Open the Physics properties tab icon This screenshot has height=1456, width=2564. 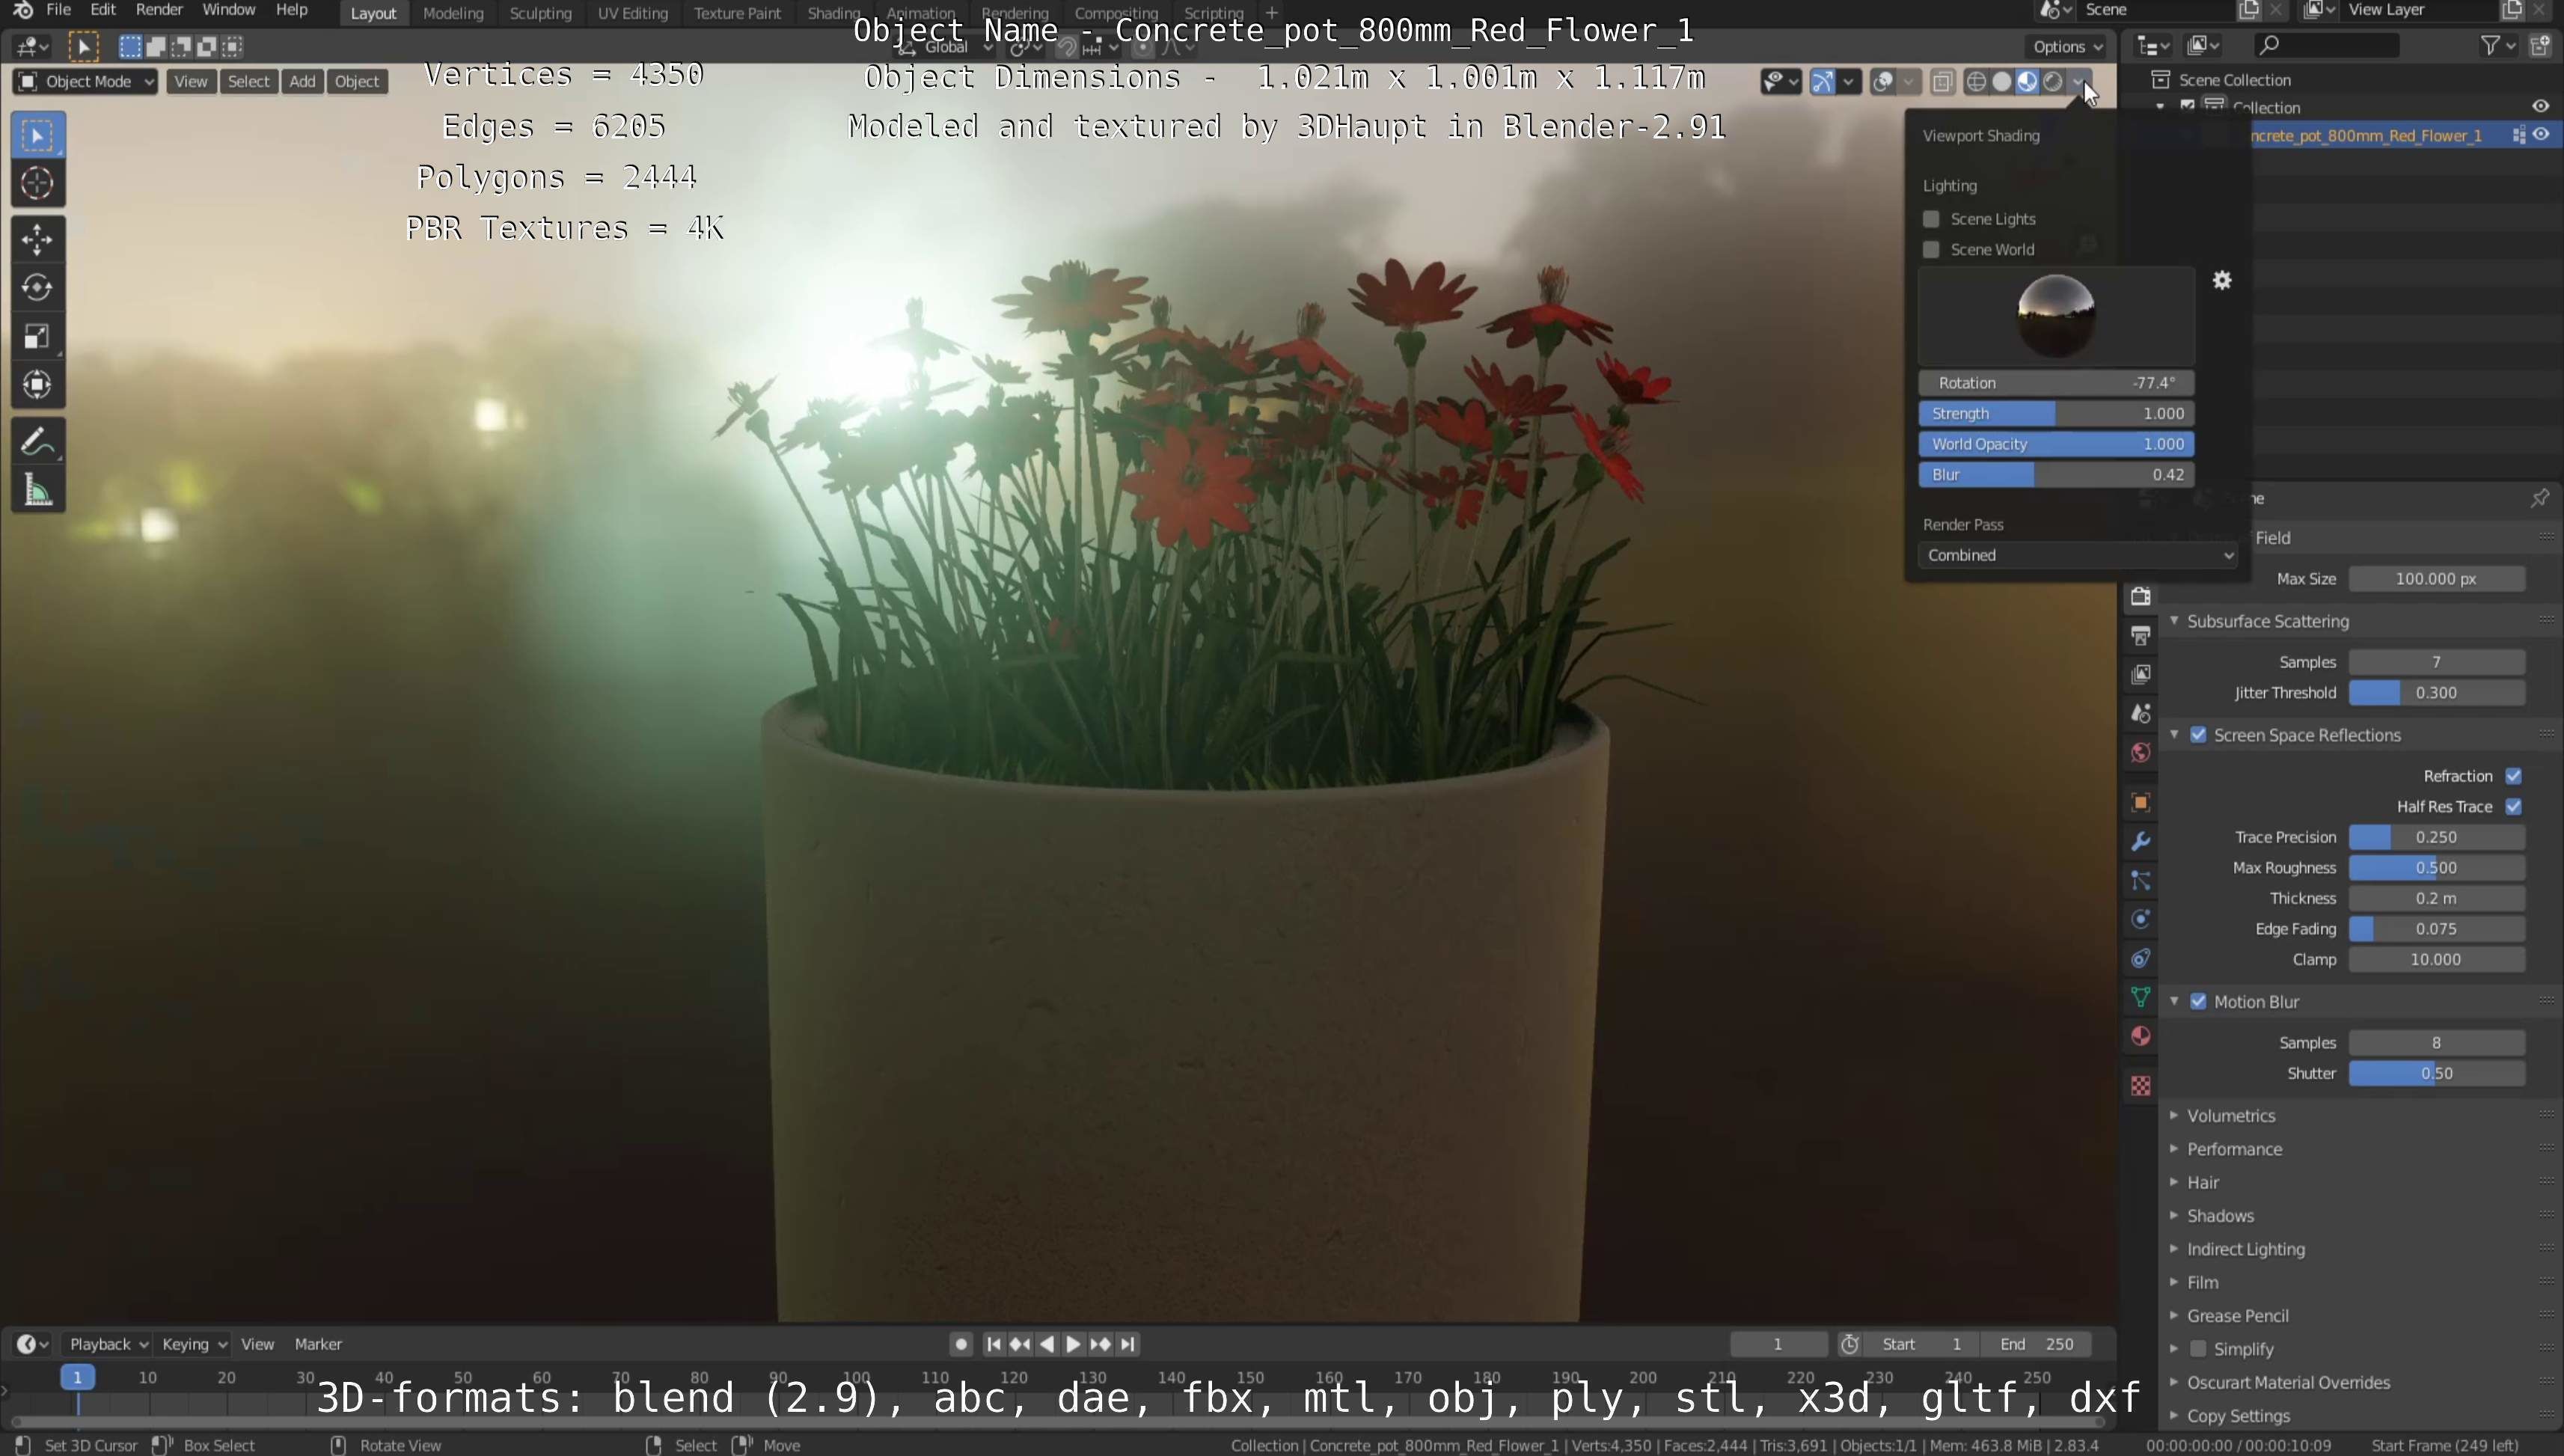coord(2140,919)
